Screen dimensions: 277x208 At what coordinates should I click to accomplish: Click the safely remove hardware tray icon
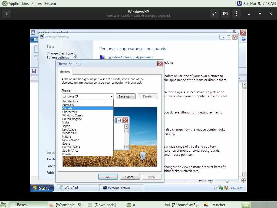[x=221, y=188]
